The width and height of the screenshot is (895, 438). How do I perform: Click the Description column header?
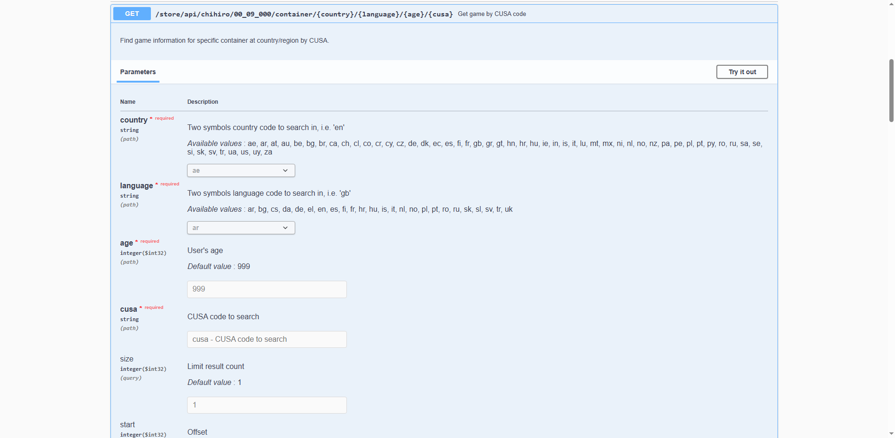click(203, 102)
